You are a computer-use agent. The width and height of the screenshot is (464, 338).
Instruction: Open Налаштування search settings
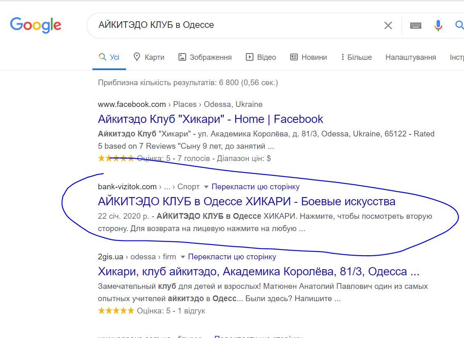(x=410, y=57)
